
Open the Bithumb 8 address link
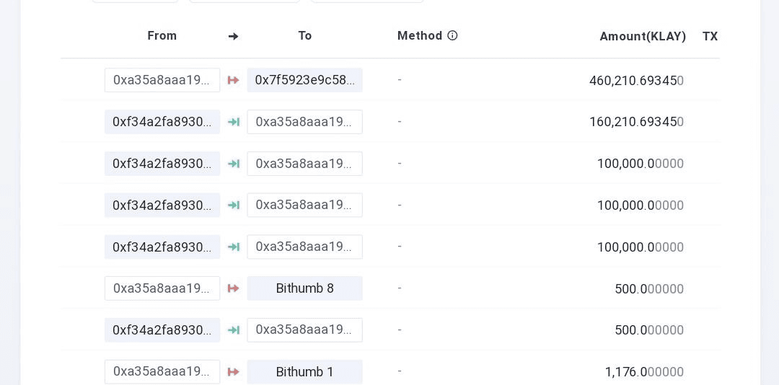point(304,288)
